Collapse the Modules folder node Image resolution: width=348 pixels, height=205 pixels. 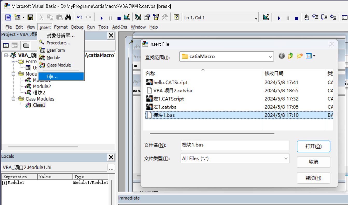[x=13, y=74]
